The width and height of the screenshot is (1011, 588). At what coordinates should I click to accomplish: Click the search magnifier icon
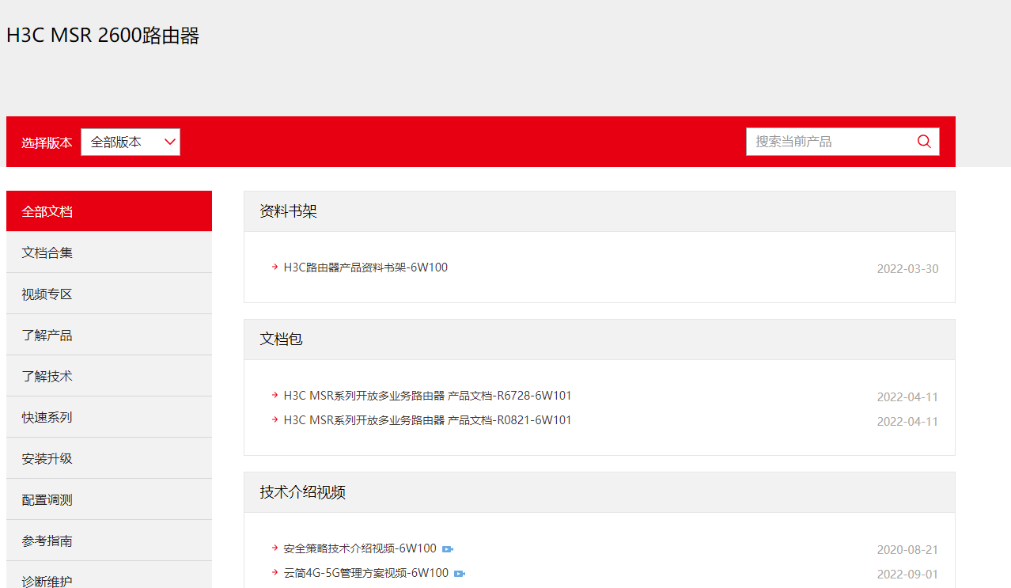(x=924, y=142)
